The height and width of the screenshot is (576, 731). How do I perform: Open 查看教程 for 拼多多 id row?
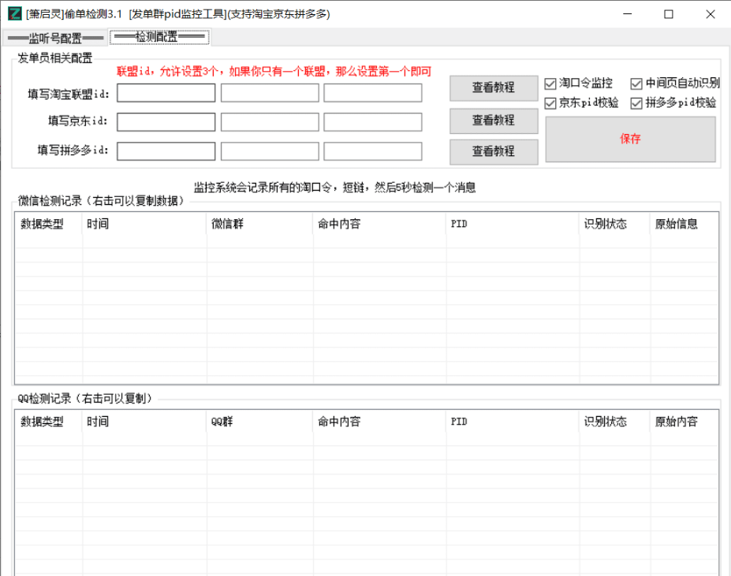tap(494, 151)
